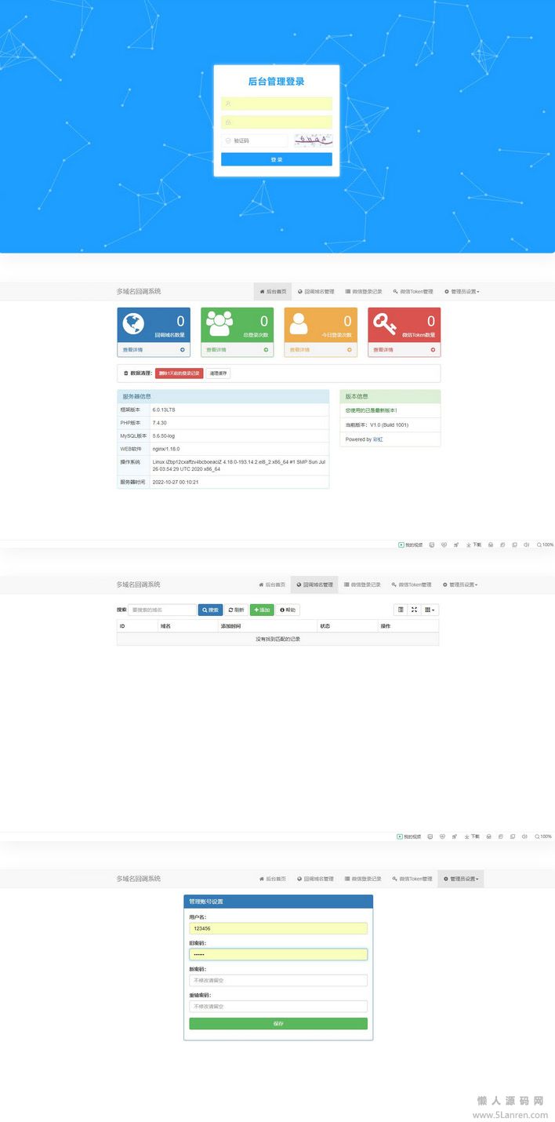
Task: Click 100% zoom indicator in status bar below dashboard
Action: [546, 545]
